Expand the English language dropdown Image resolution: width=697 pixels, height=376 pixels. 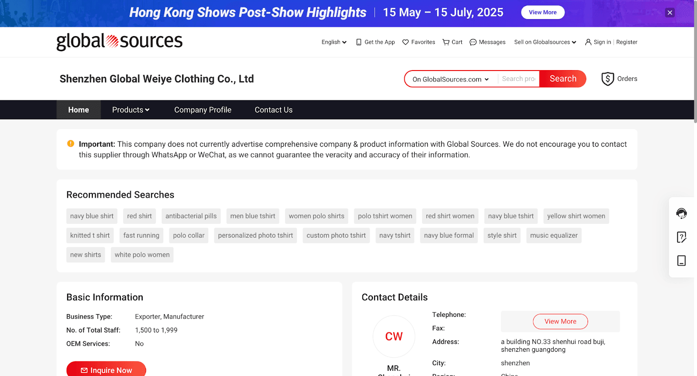[334, 42]
